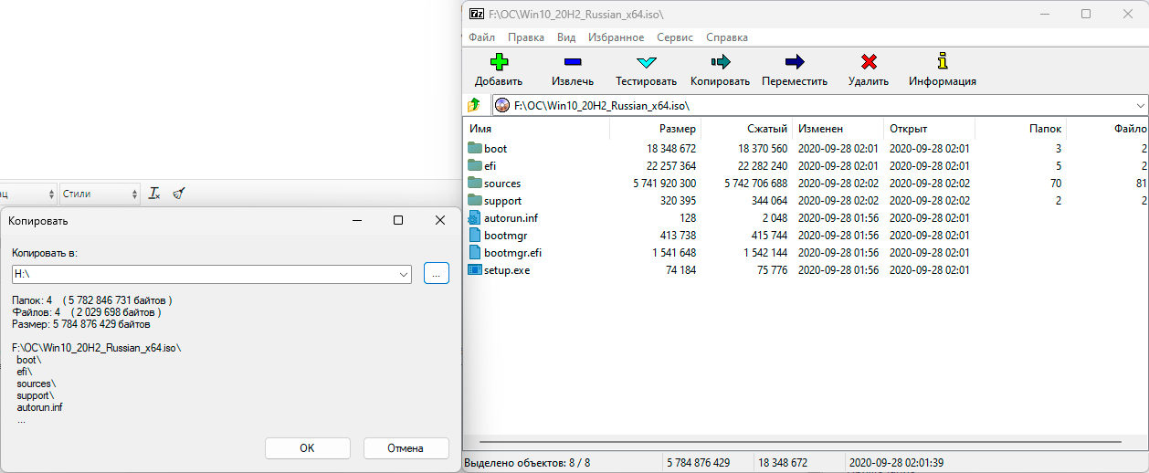Click the autorun.inf file icon
1149x473 pixels.
point(474,217)
